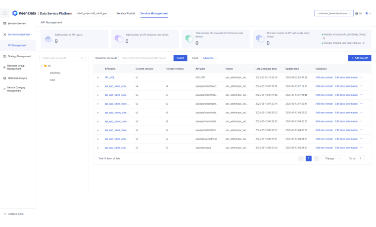Click the Keen Data logo

coord(24,13)
